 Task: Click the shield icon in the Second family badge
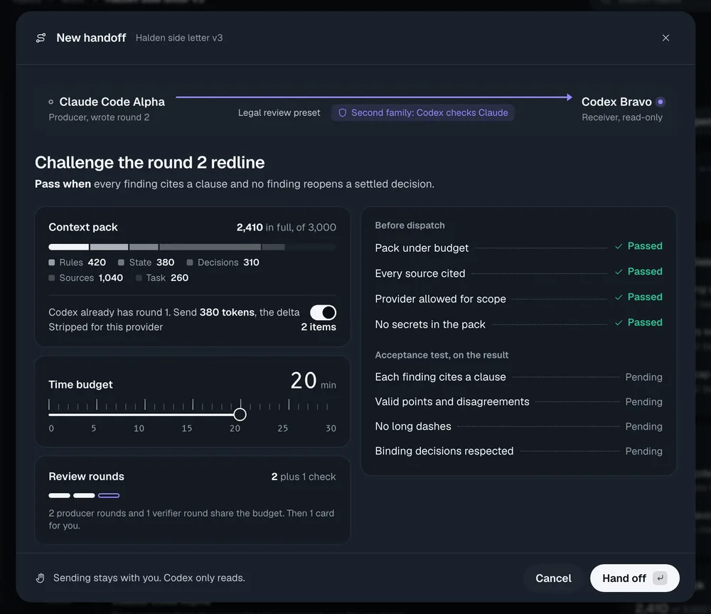pos(343,113)
